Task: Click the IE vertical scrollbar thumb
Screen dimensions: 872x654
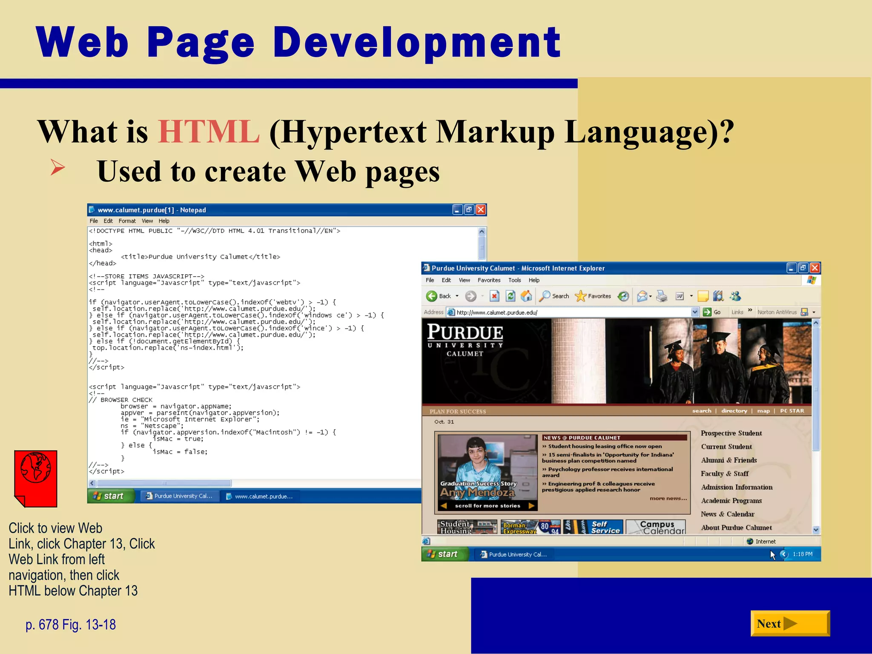Action: (x=816, y=389)
